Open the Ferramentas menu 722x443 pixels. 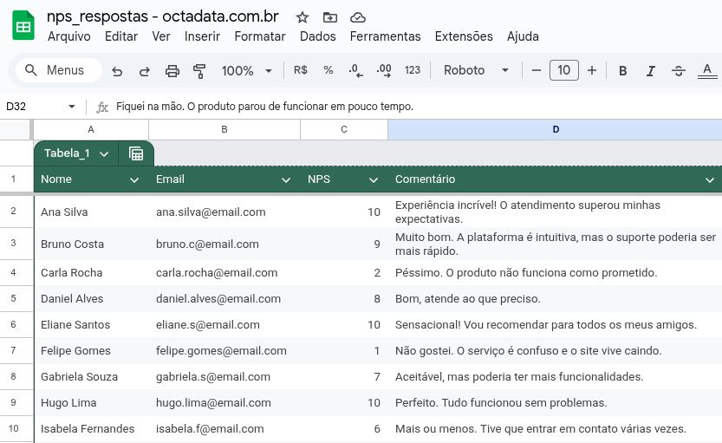click(x=385, y=36)
